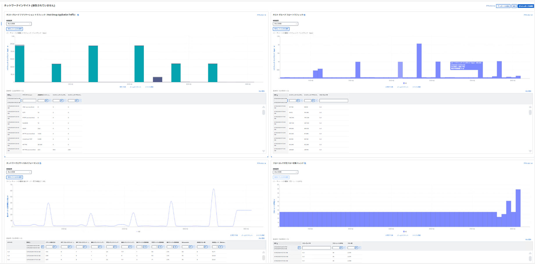
Task: Click time filter icon in performance table
Action: tap(43, 247)
